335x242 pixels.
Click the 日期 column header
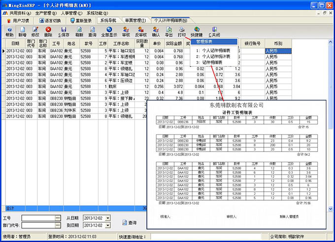(15, 44)
